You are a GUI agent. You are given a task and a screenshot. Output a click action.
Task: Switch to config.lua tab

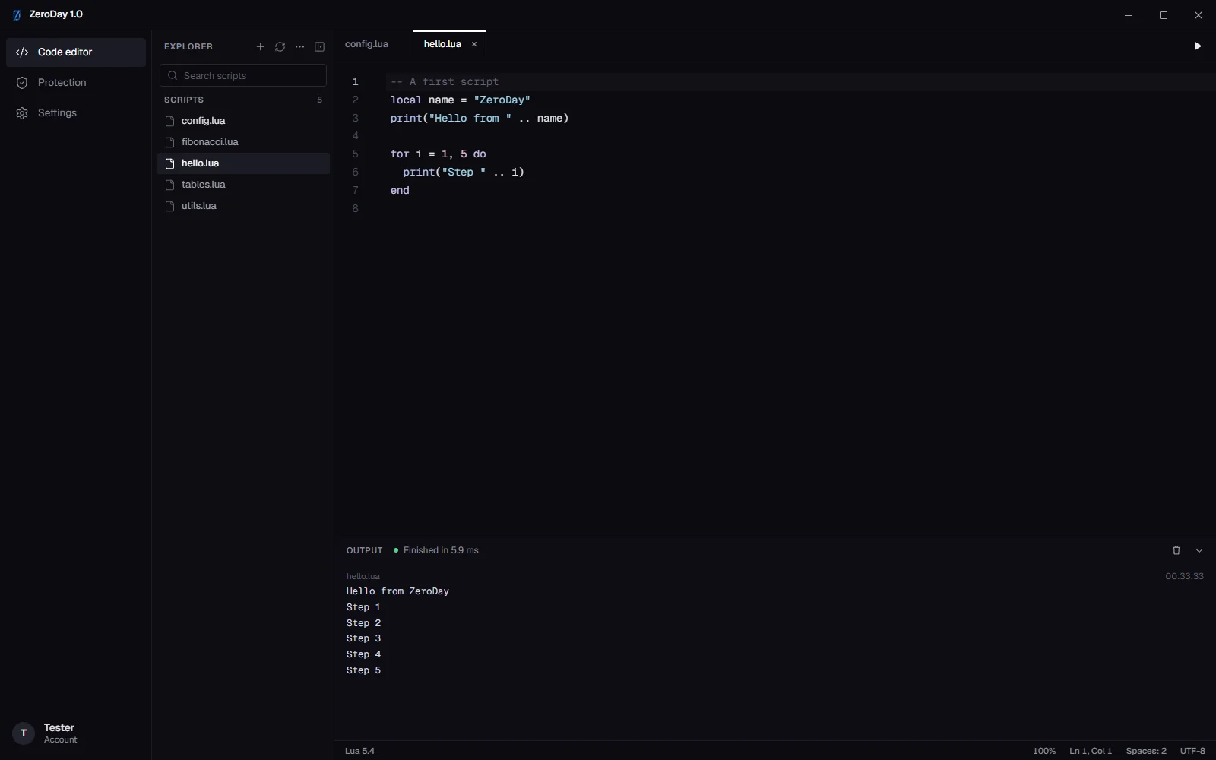[x=366, y=44]
